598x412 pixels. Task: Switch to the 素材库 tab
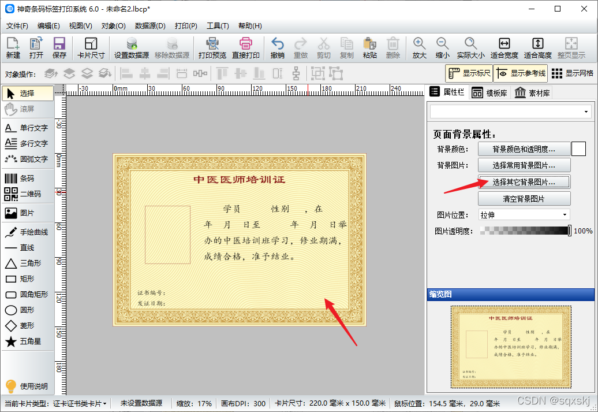pos(532,93)
